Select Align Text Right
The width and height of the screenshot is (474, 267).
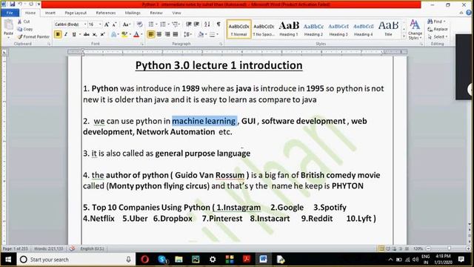[167, 34]
